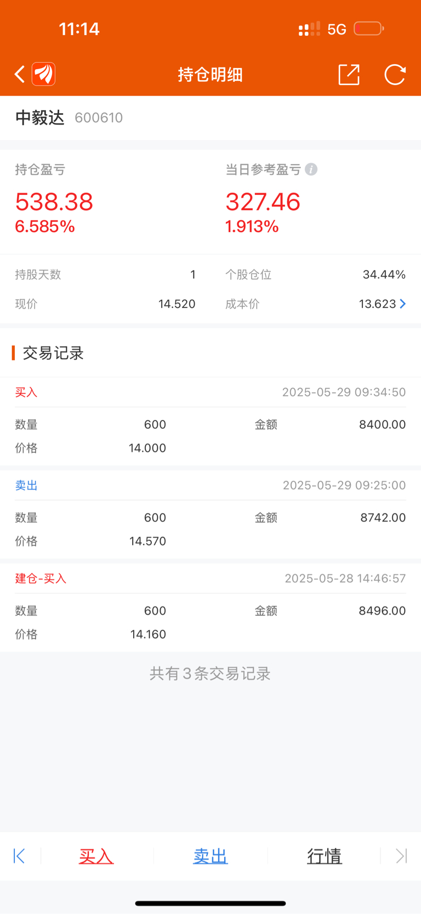Screen dimensions: 421x914
Task: Jump to first stock using left arrow
Action: [19, 856]
